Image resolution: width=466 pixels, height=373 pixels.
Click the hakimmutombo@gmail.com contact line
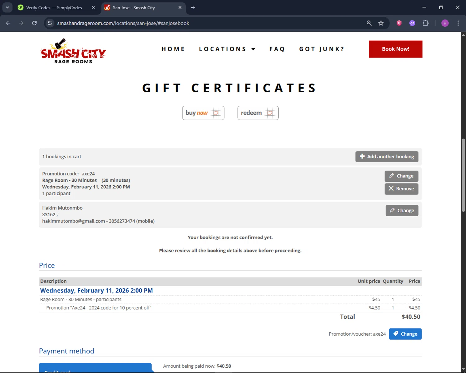(x=98, y=221)
